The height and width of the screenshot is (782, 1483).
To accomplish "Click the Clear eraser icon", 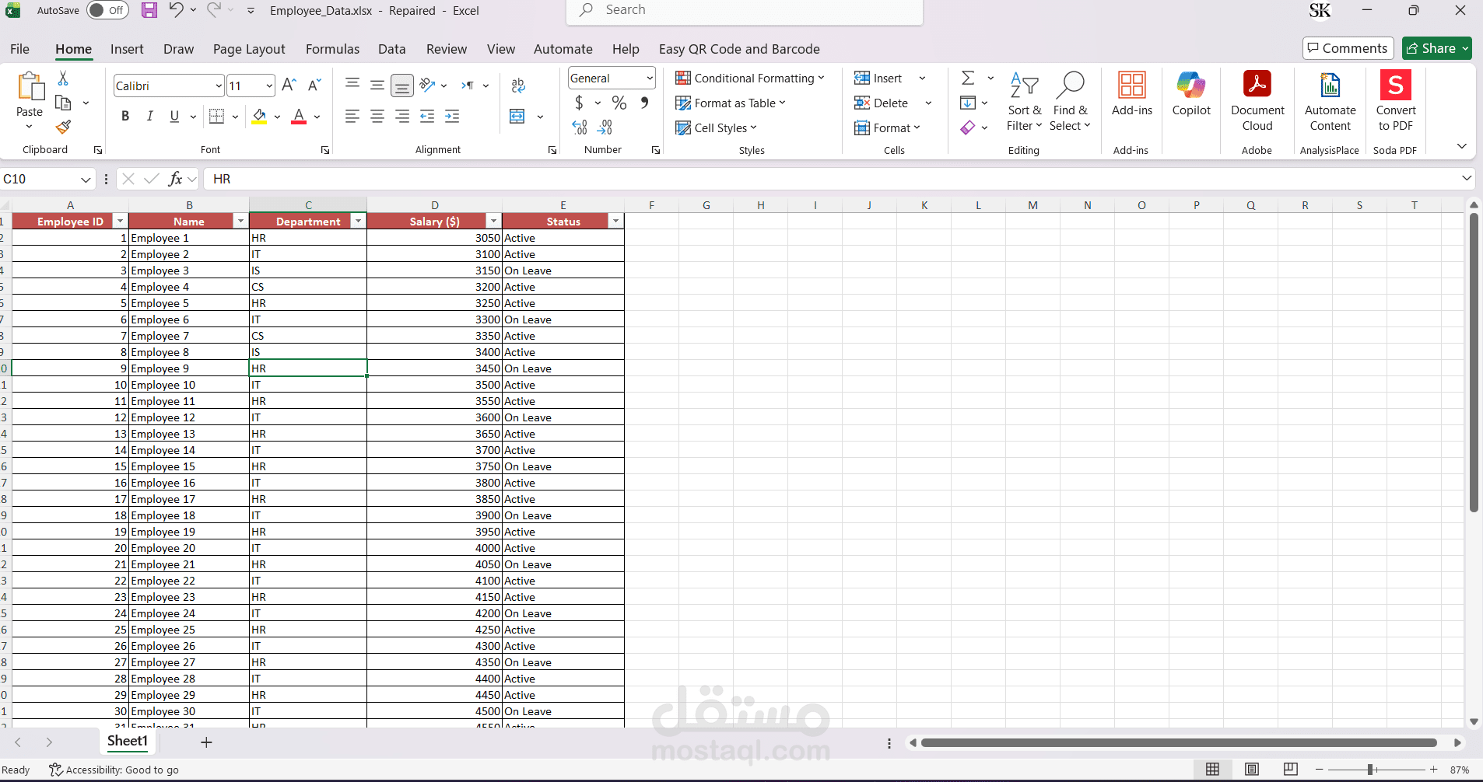I will point(968,127).
